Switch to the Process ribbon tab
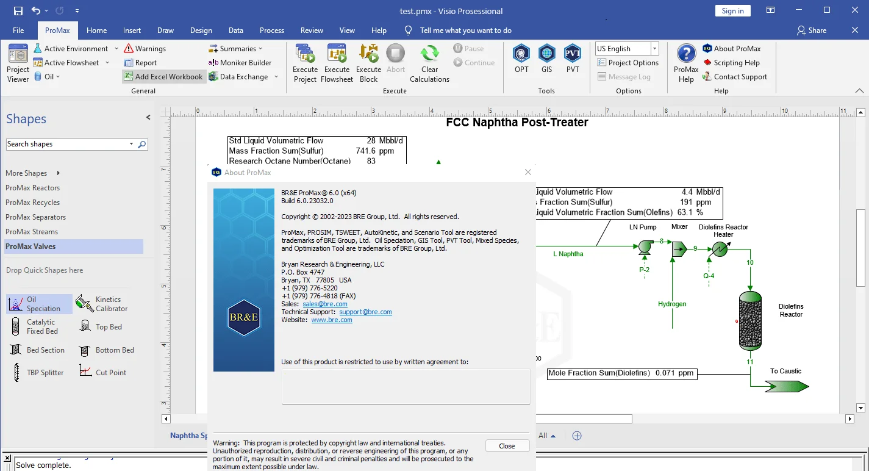The width and height of the screenshot is (869, 471). click(272, 31)
